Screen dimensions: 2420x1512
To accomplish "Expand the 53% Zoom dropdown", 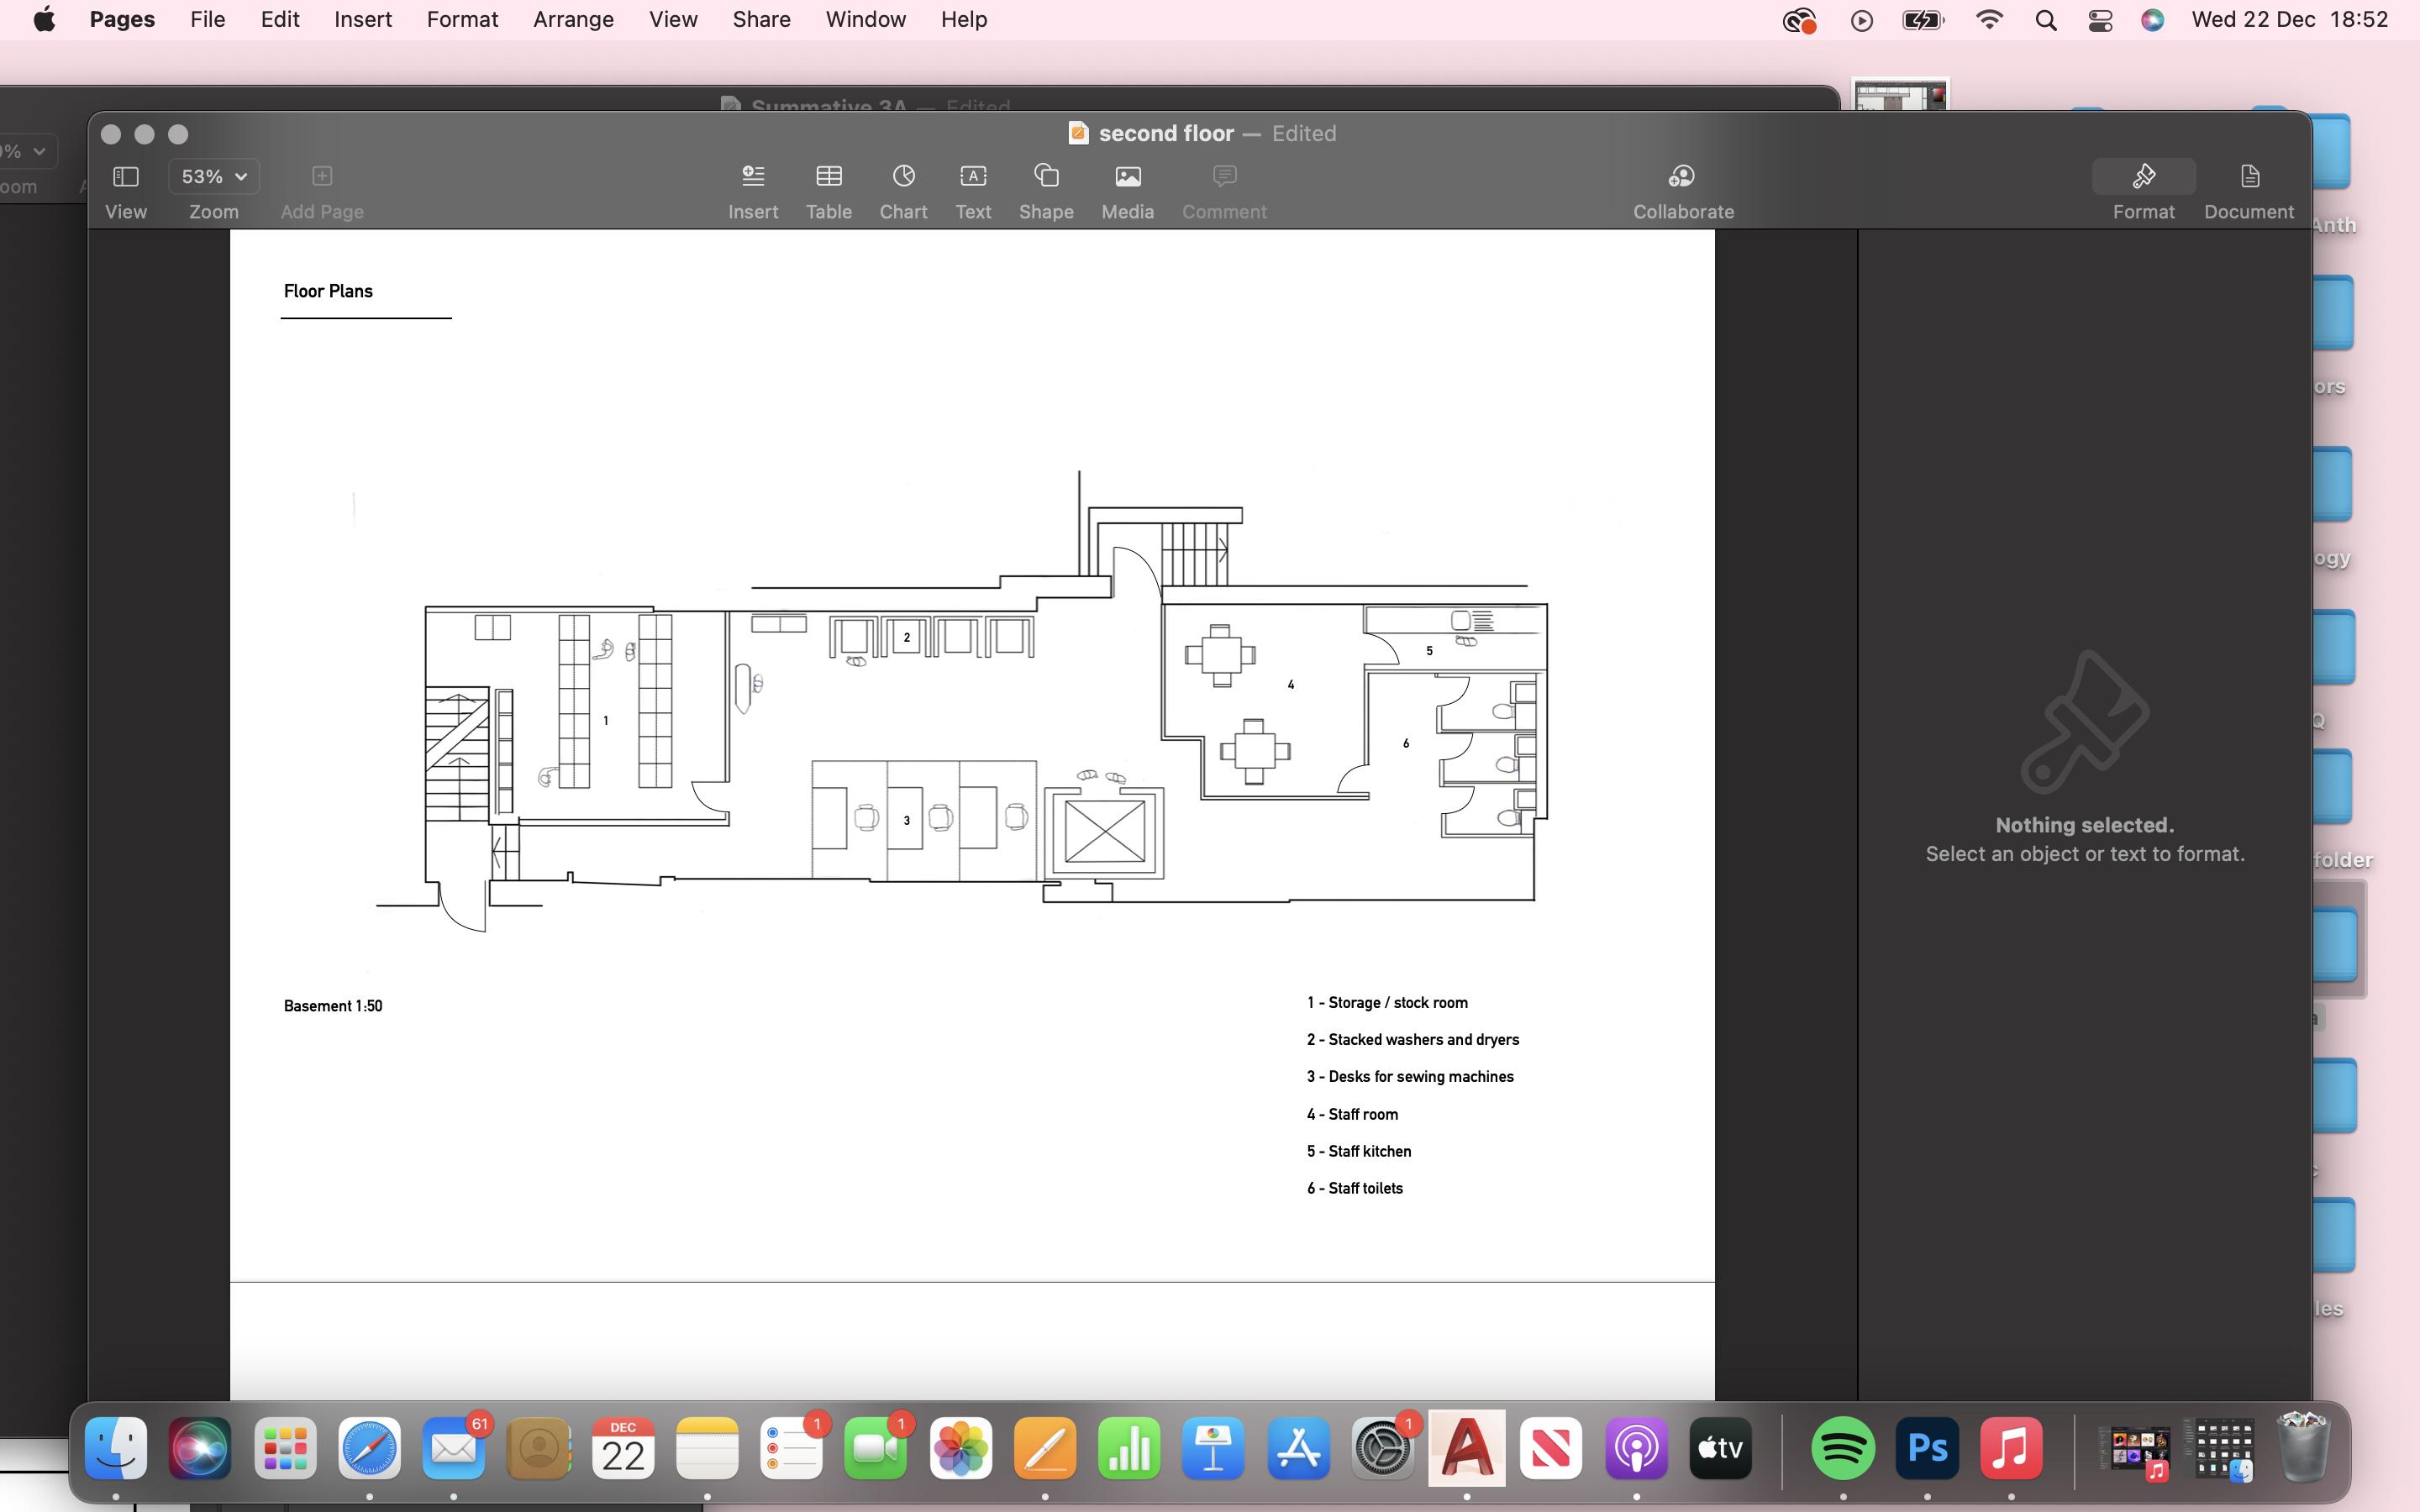I will click(x=213, y=177).
